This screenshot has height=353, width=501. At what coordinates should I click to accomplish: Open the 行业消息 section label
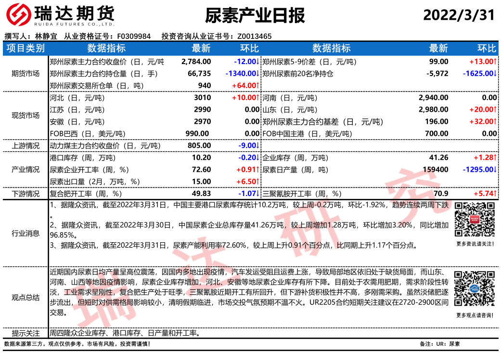(x=25, y=233)
